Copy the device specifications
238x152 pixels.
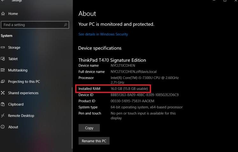tap(89, 128)
